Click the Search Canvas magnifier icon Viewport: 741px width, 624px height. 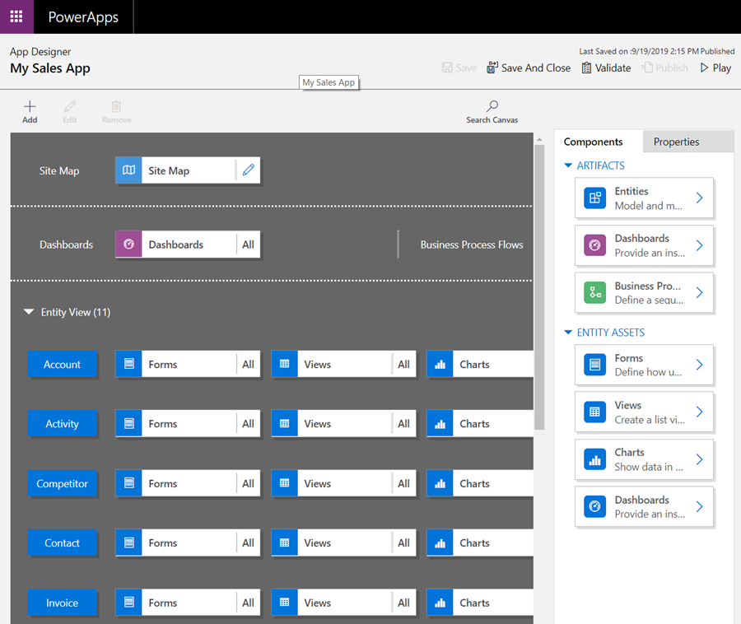click(492, 106)
